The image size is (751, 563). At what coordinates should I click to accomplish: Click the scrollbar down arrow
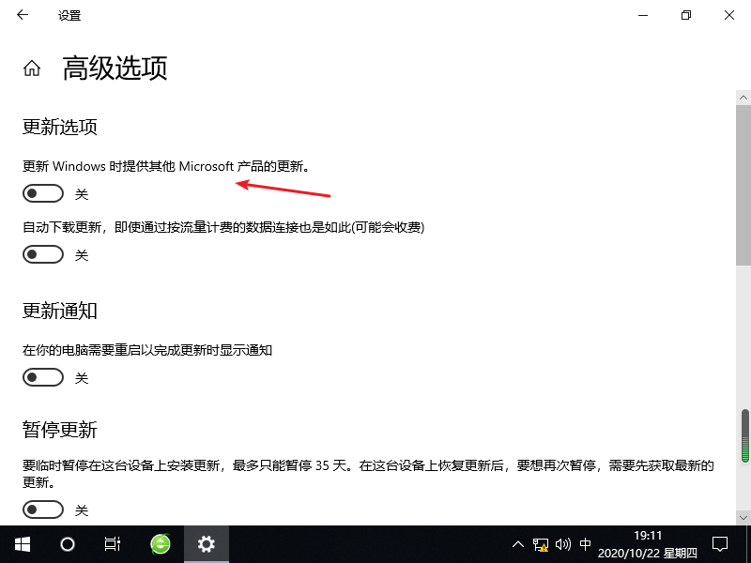[743, 519]
